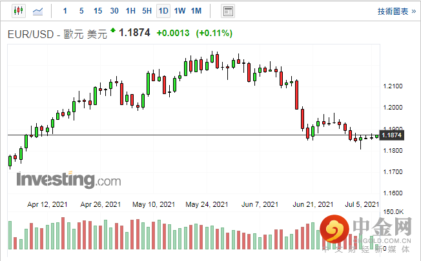The width and height of the screenshot is (421, 261).
Task: Select the 5-minute timeframe
Action: (x=81, y=11)
